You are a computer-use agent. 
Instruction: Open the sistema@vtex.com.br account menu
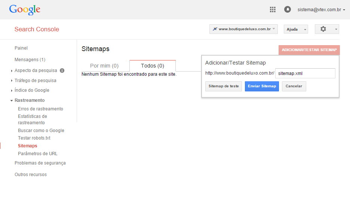321,10
